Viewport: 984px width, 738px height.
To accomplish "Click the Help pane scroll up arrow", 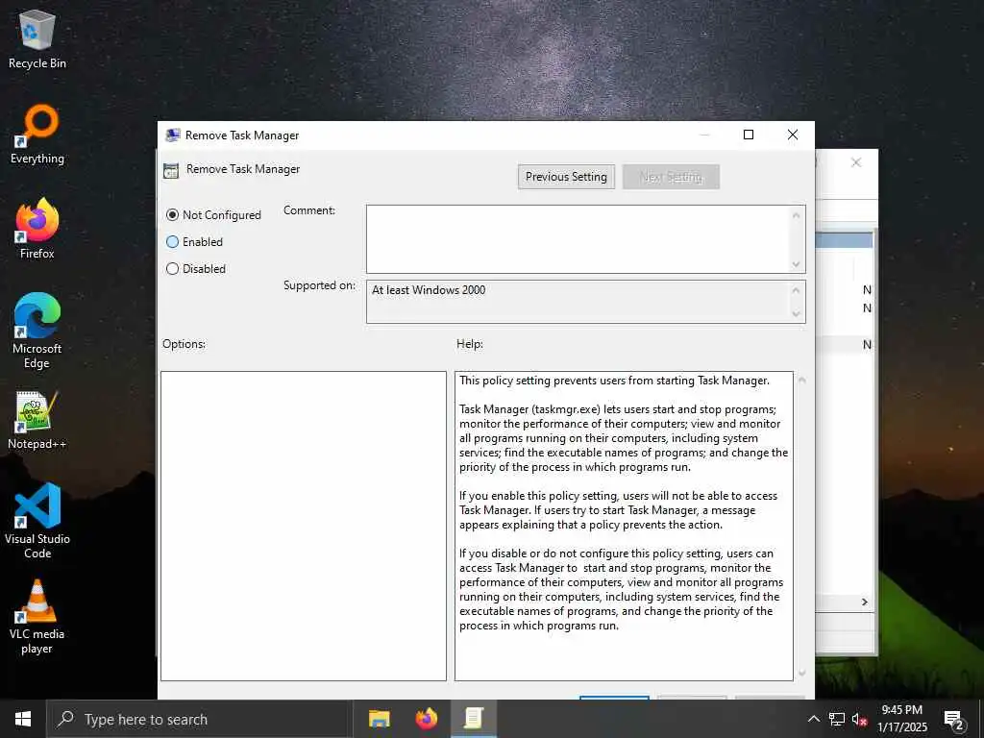I will 802,381.
